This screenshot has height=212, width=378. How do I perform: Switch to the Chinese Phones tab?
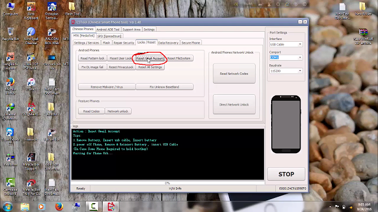tap(83, 29)
